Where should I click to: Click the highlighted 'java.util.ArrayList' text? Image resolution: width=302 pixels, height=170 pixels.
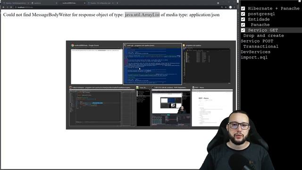point(142,15)
